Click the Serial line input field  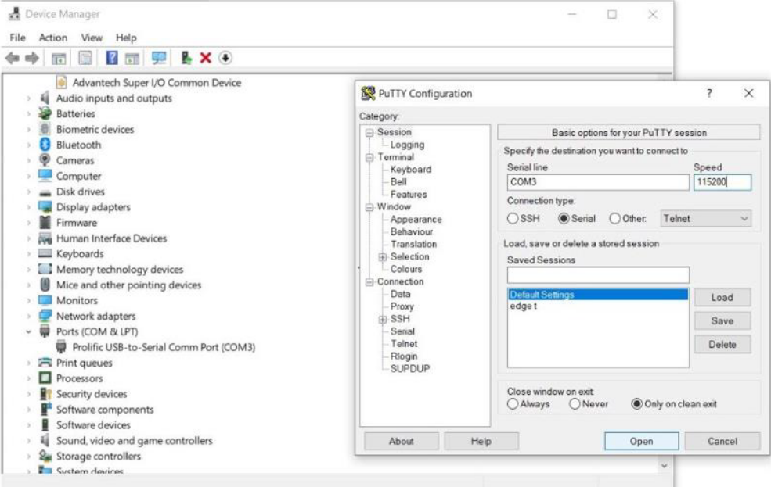tap(598, 182)
